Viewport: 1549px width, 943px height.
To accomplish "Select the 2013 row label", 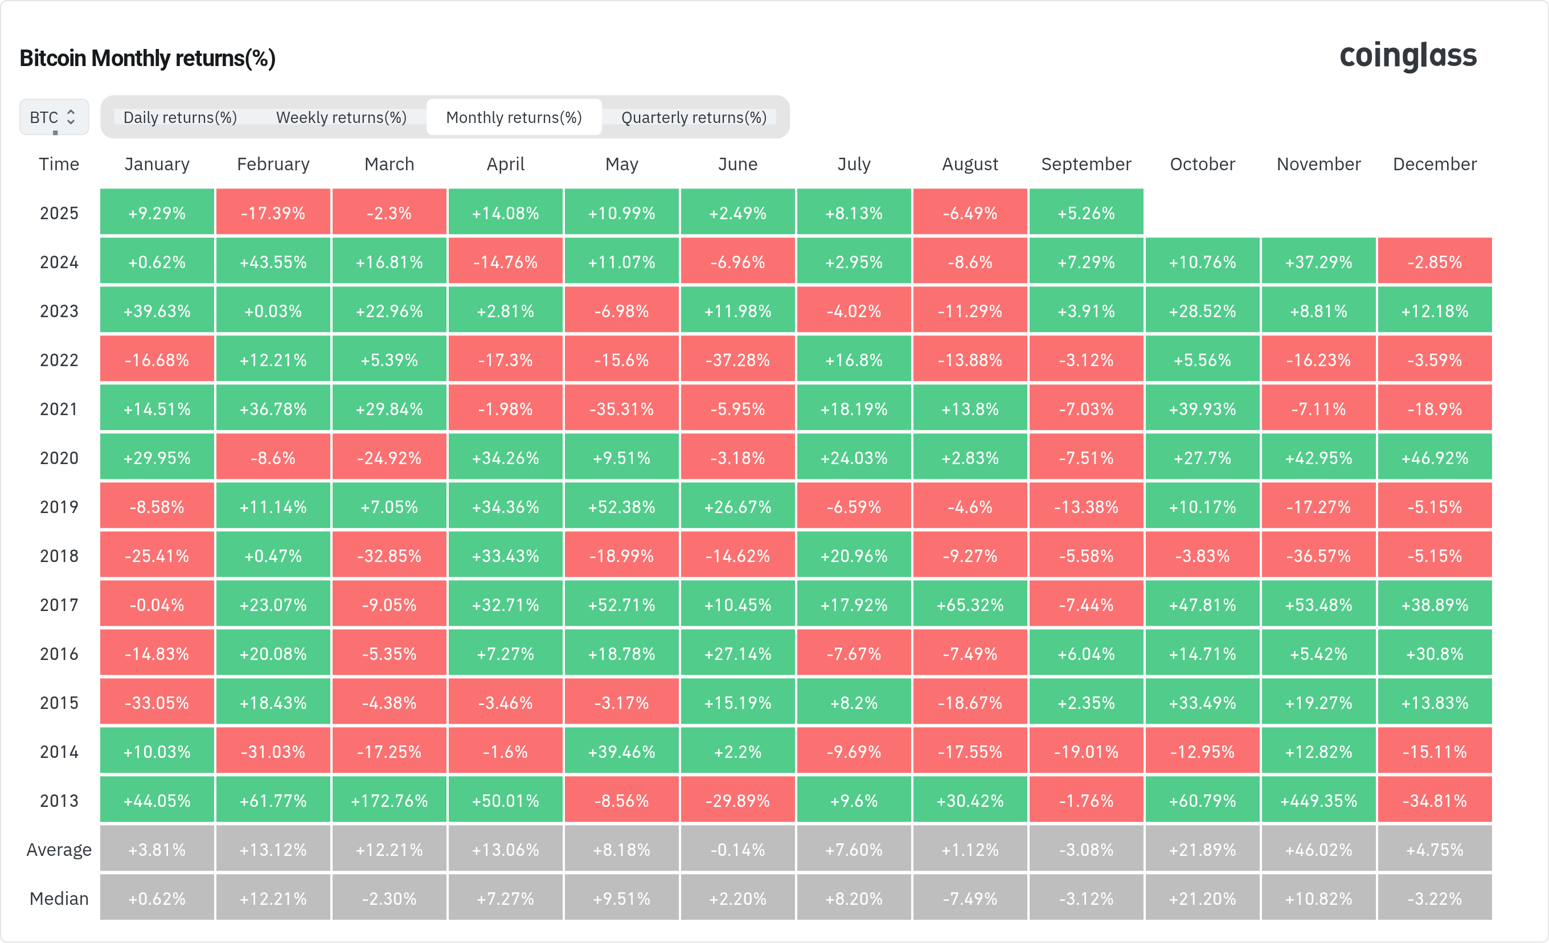I will pos(59,801).
